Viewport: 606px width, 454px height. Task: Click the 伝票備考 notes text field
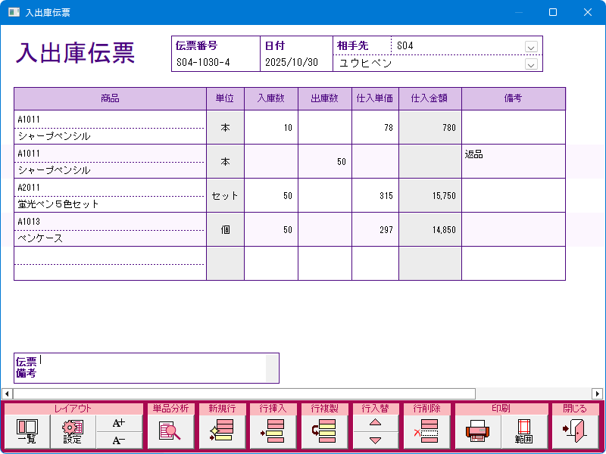pyautogui.click(x=151, y=368)
